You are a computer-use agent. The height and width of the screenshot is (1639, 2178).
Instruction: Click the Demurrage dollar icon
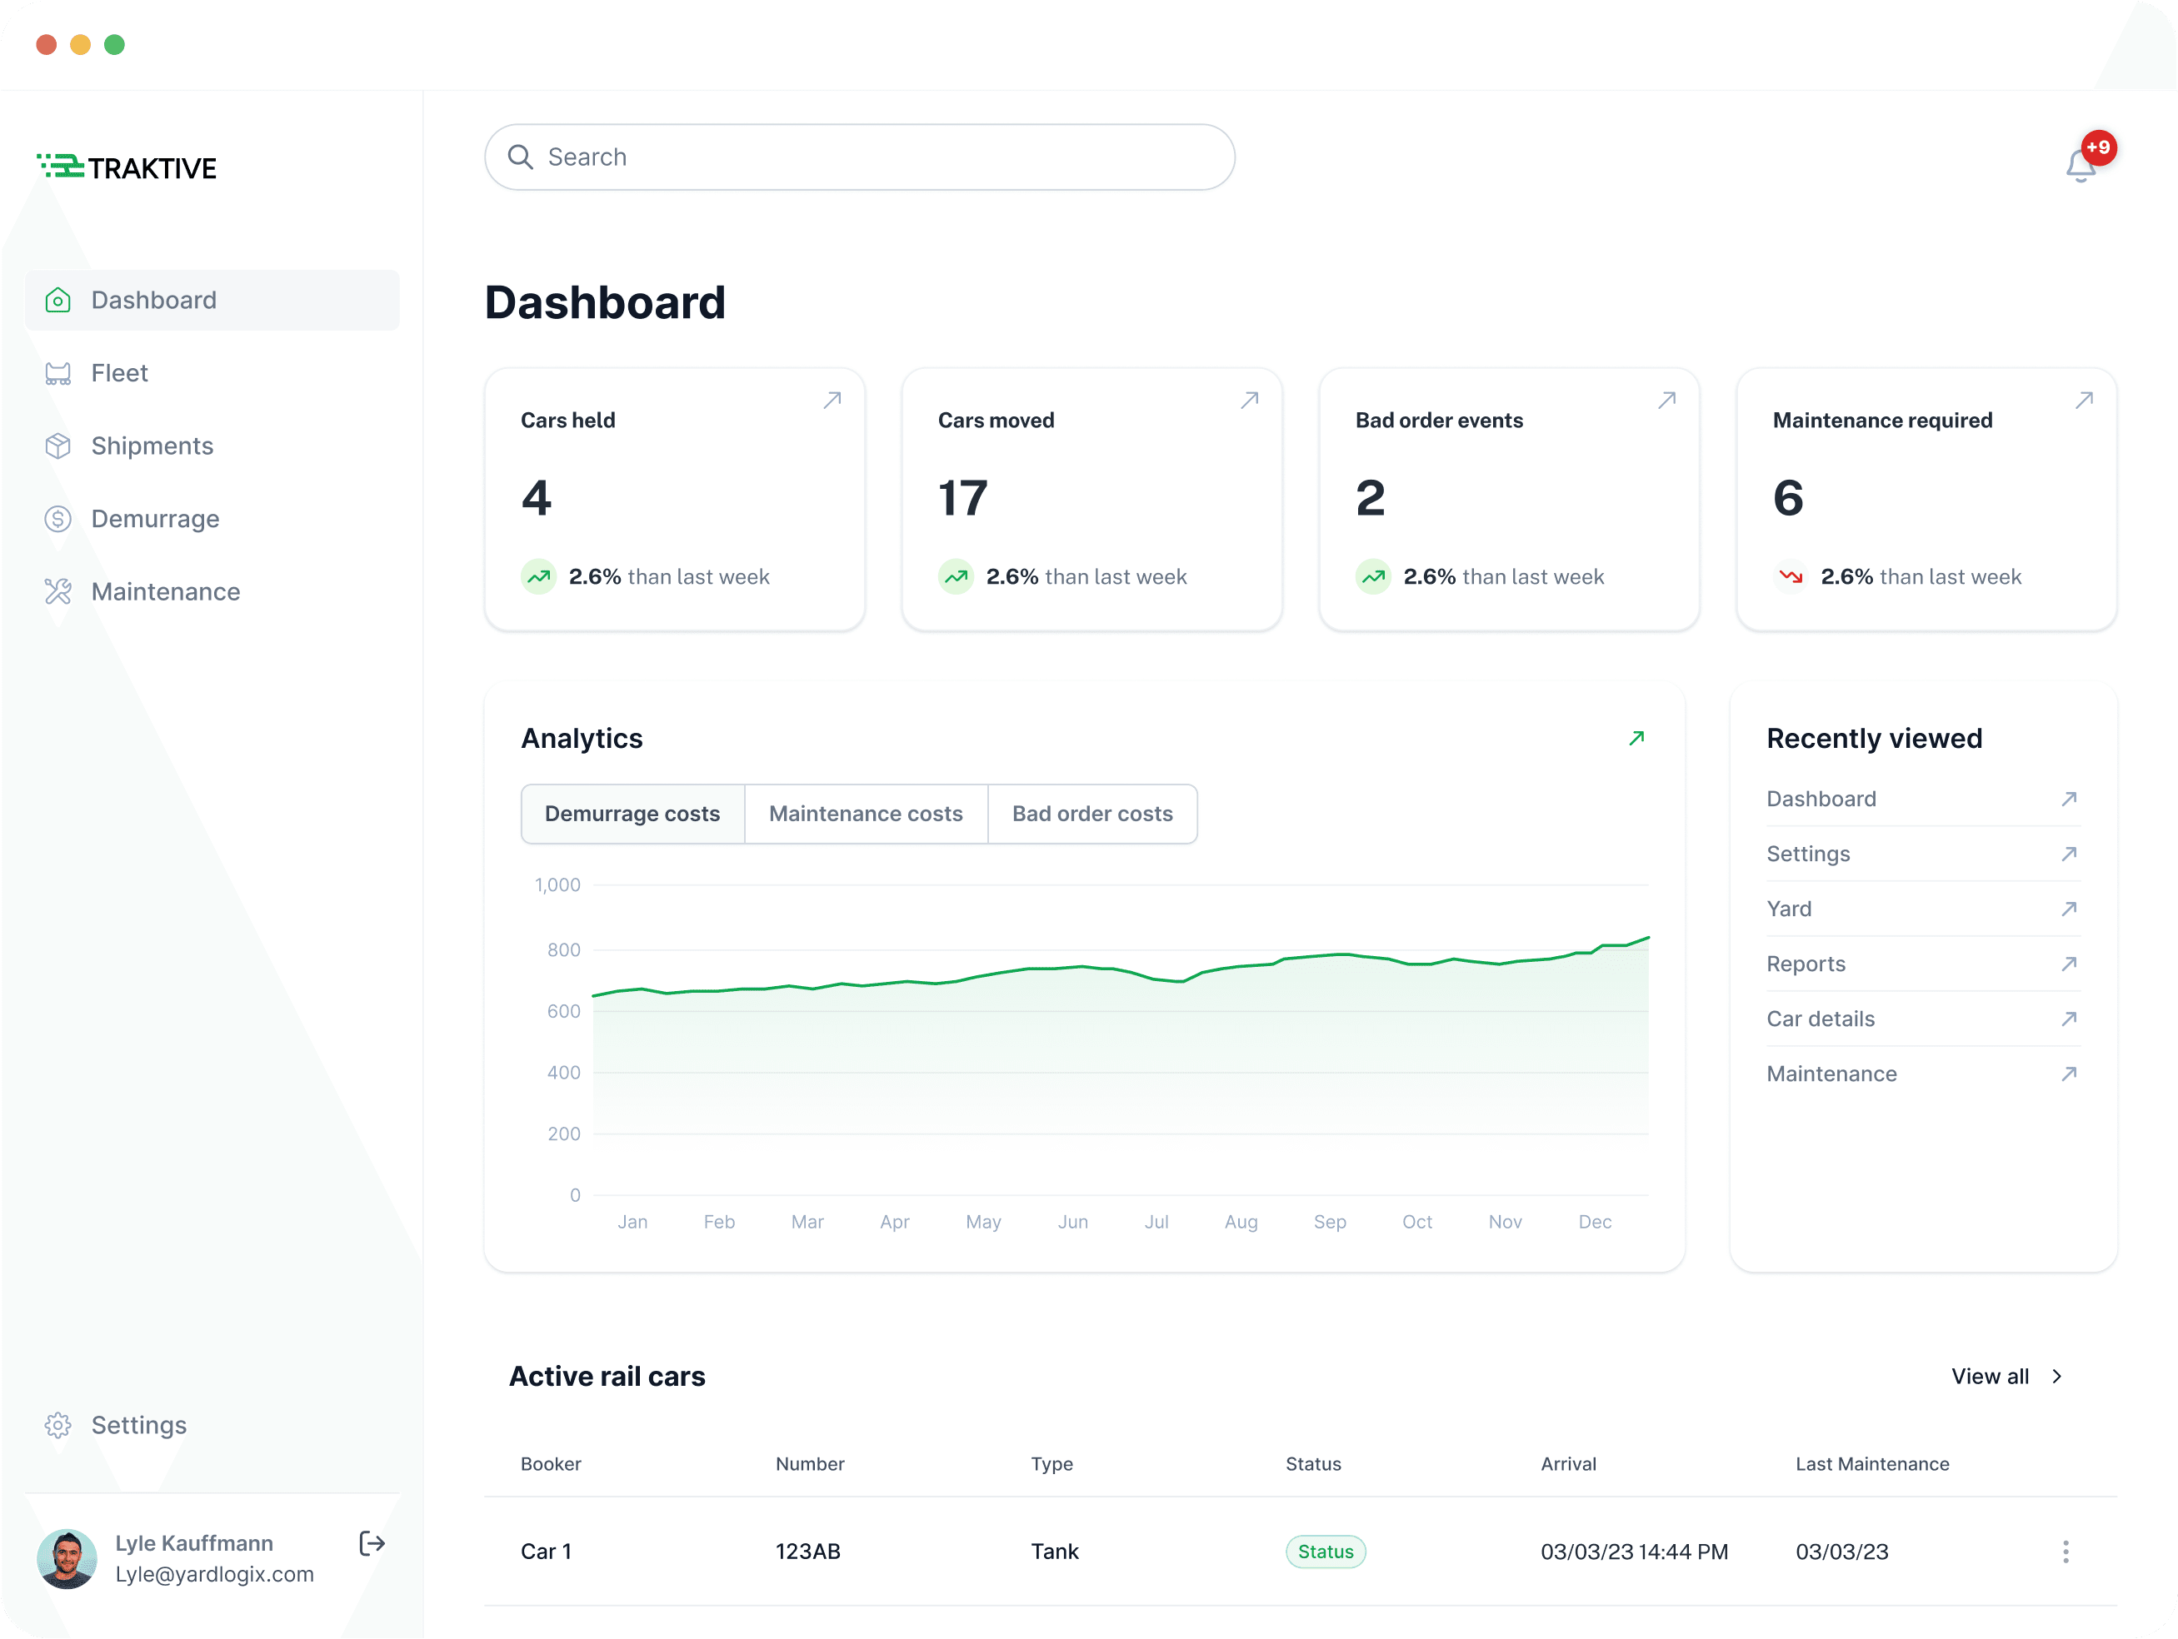58,519
